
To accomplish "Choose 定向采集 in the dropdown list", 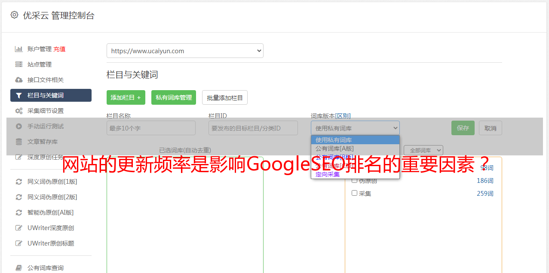I will click(355, 174).
